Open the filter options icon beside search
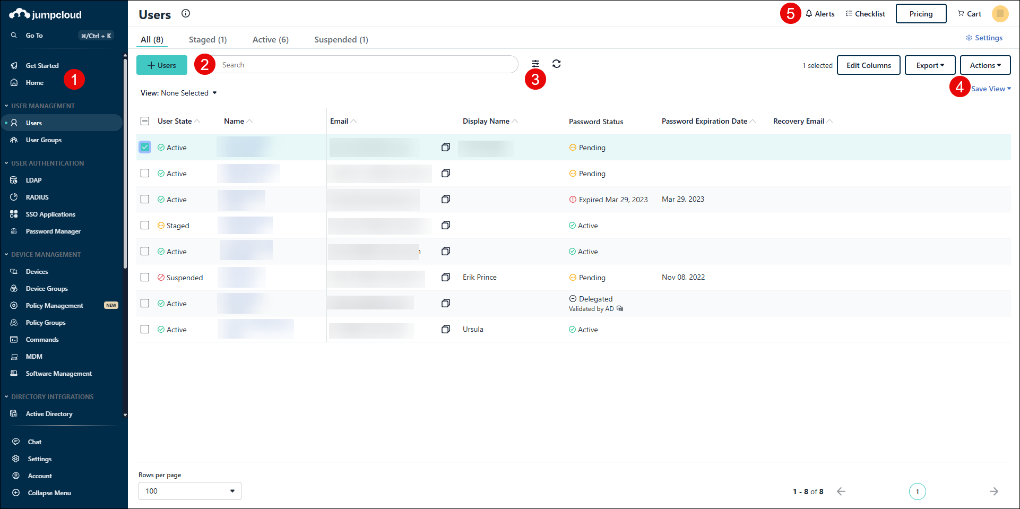 535,64
